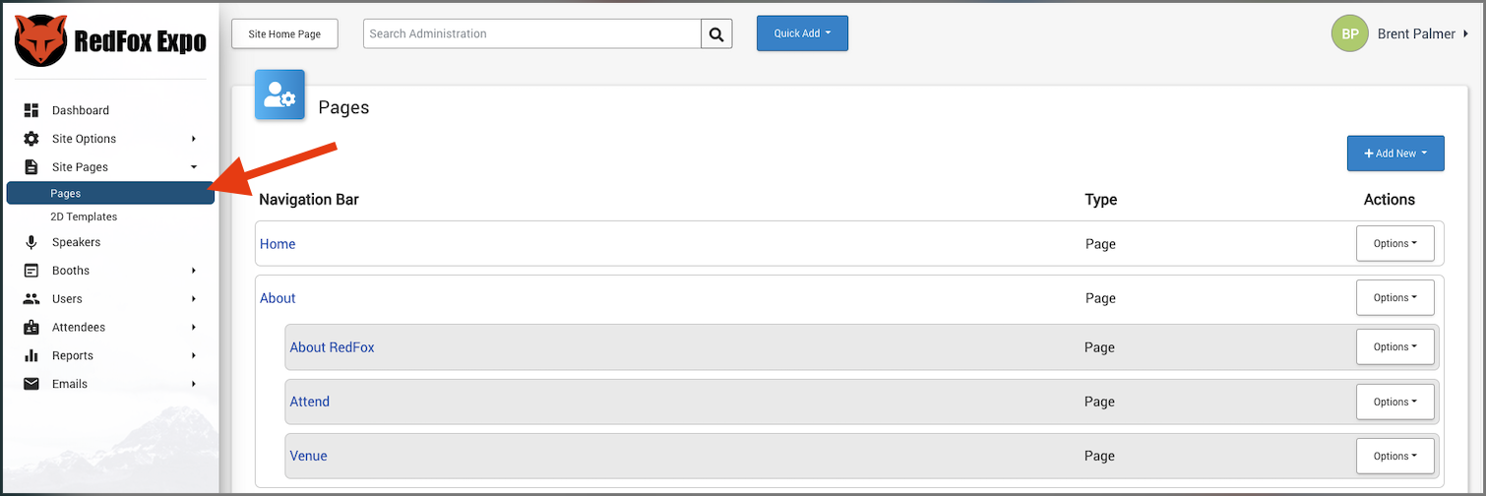Select the Pages sidebar item
Screen dimensions: 1486x496
(110, 193)
